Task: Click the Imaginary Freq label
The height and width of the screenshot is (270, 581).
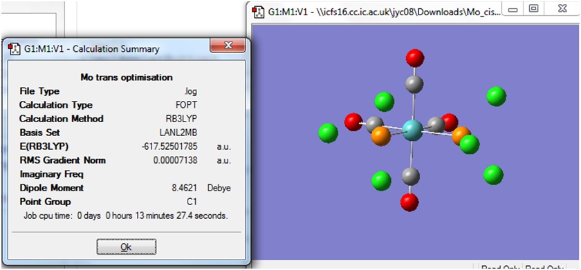Action: click(x=51, y=174)
